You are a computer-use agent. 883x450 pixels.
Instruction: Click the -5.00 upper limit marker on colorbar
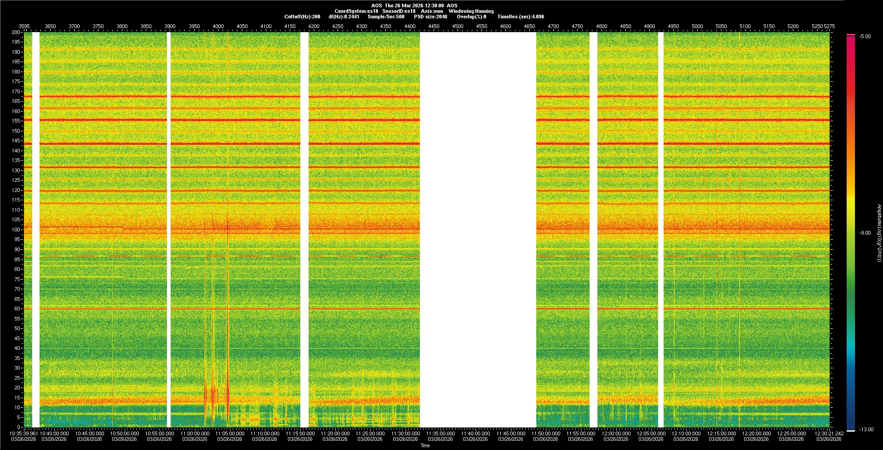865,36
